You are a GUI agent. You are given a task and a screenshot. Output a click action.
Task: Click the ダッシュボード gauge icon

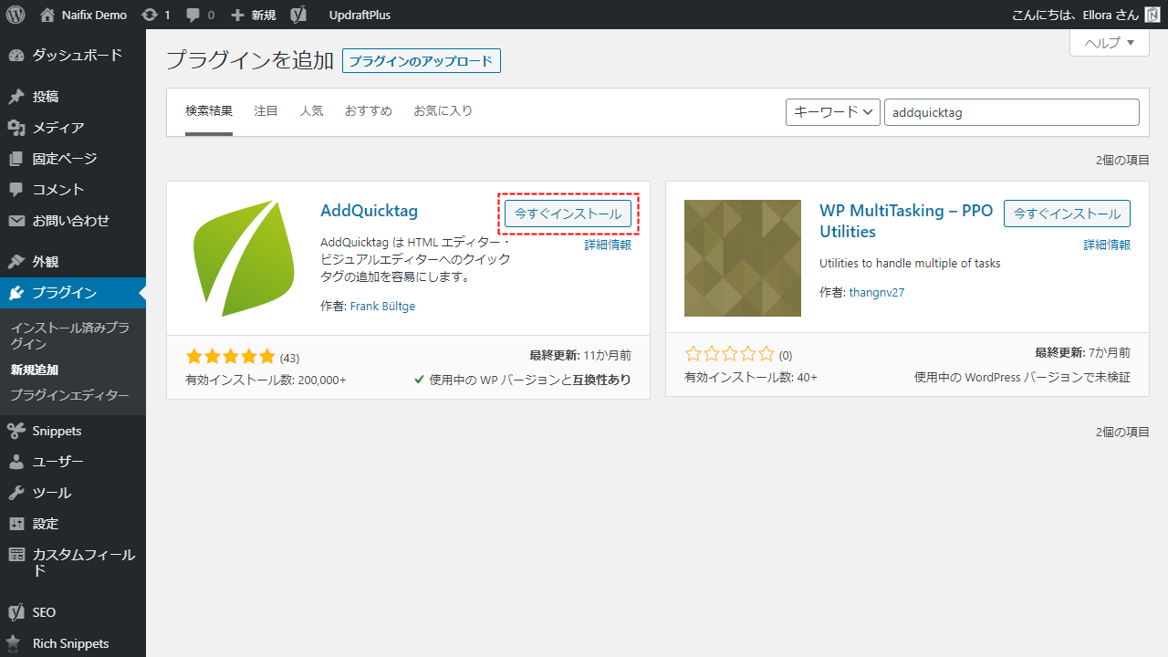16,56
